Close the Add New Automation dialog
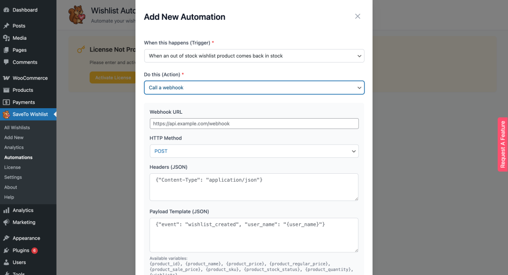The image size is (508, 275). pyautogui.click(x=357, y=16)
